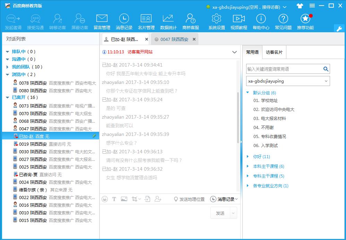Click the common phrases search field
The image size is (346, 240).
284,69
